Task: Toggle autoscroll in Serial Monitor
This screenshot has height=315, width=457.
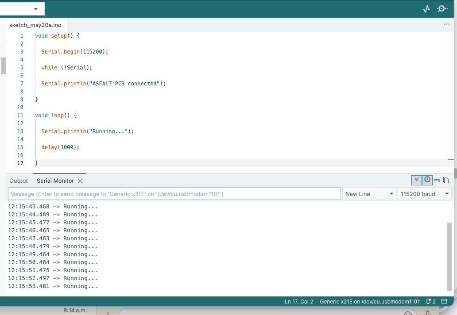Action: (x=417, y=180)
